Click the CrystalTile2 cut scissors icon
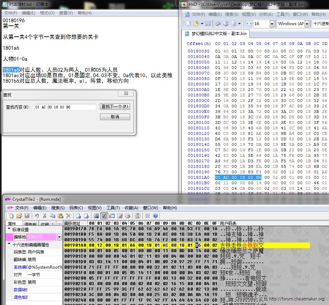The image size is (329, 305). click(45, 216)
